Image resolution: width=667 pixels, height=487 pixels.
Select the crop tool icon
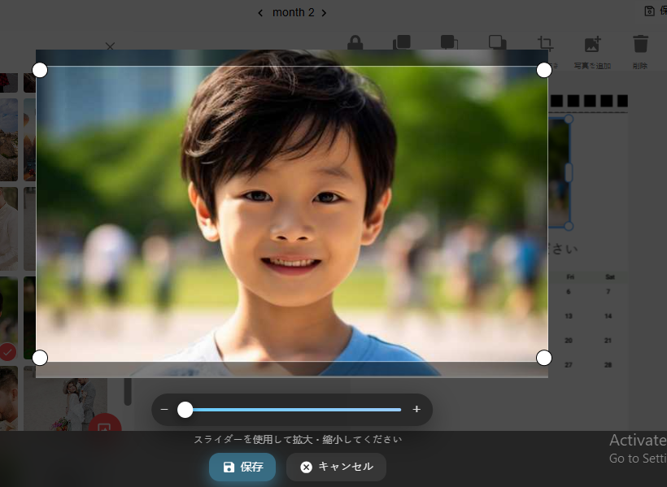tap(545, 42)
